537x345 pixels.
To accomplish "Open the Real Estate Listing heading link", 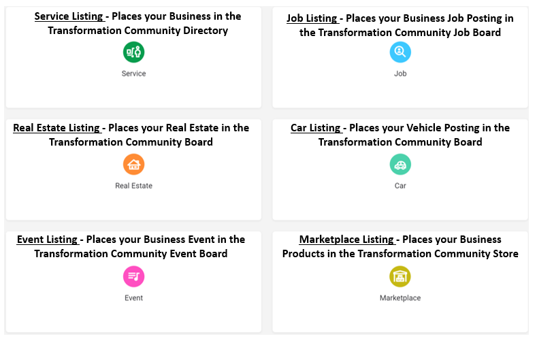I will (57, 128).
